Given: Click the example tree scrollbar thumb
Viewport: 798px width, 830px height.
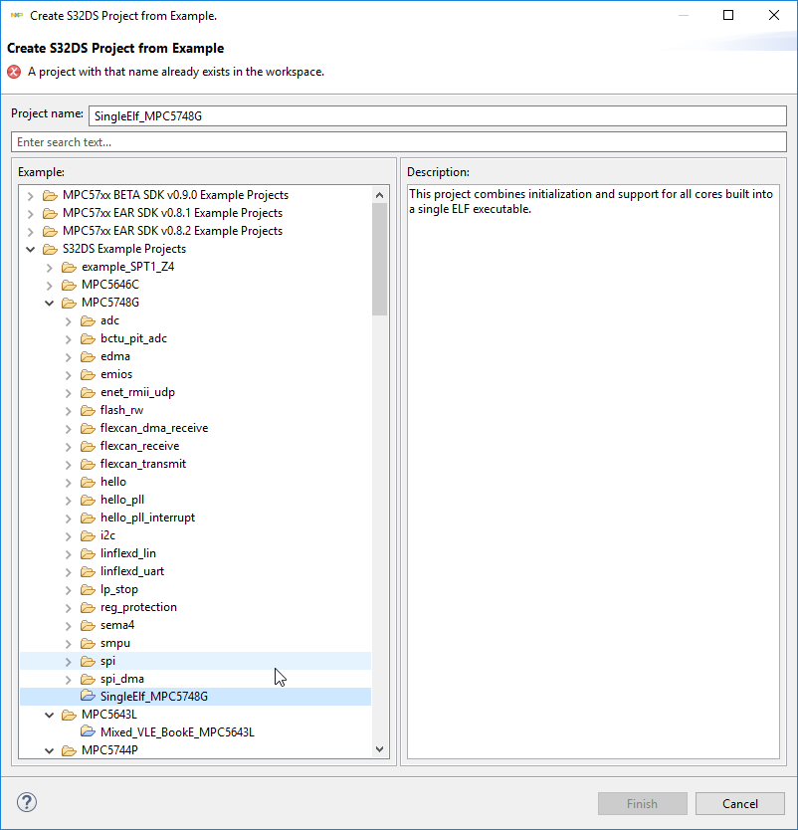Looking at the screenshot, I should tap(379, 260).
